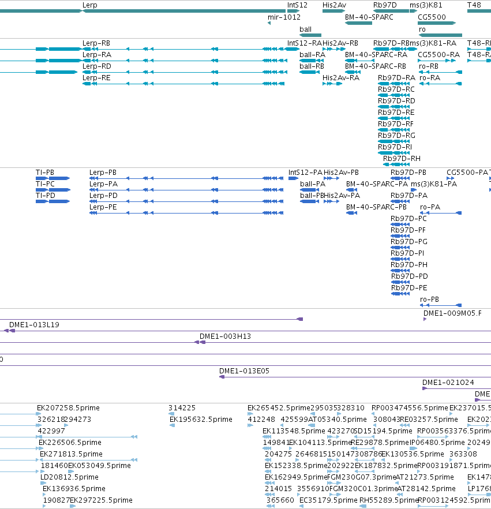Select the Rb97D-PG protein label

pos(409,242)
